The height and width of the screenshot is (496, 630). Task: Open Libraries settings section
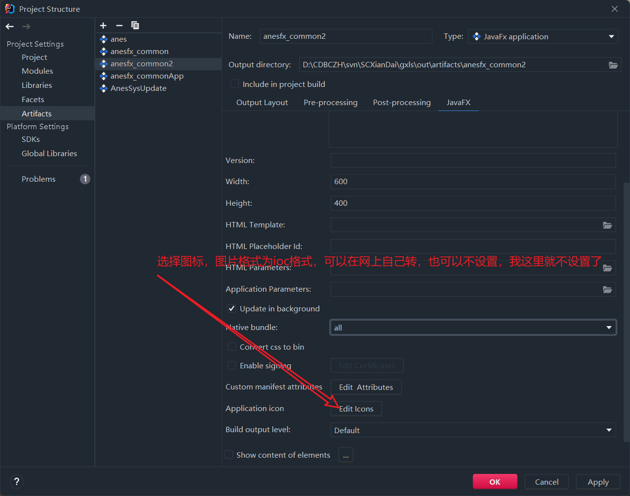[x=37, y=85]
